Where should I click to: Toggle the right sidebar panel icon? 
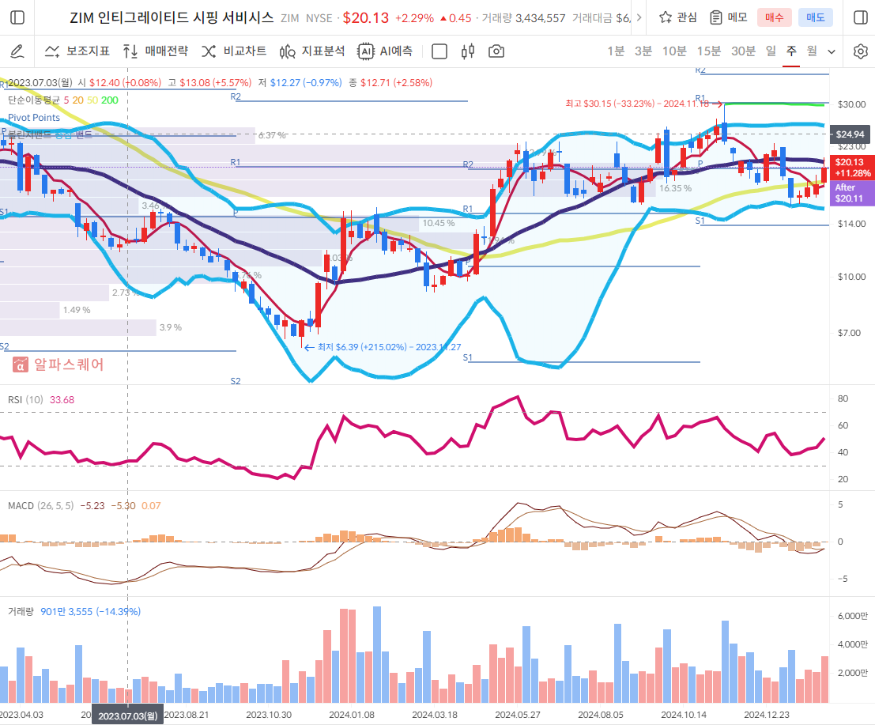coord(861,17)
